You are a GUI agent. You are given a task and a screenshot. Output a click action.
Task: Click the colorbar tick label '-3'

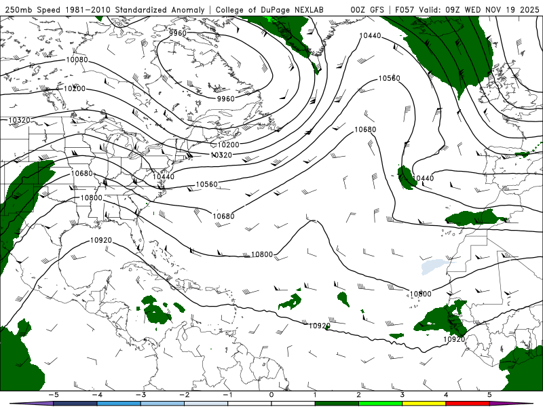tap(141, 395)
